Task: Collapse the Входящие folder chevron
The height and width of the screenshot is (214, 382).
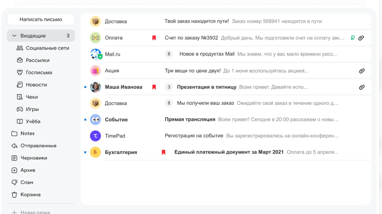Action: pos(14,36)
